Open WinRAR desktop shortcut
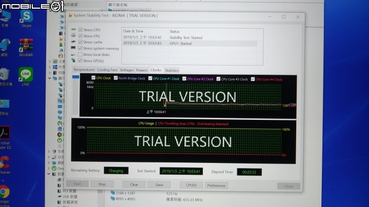This screenshot has height=207, width=369. tap(26, 48)
